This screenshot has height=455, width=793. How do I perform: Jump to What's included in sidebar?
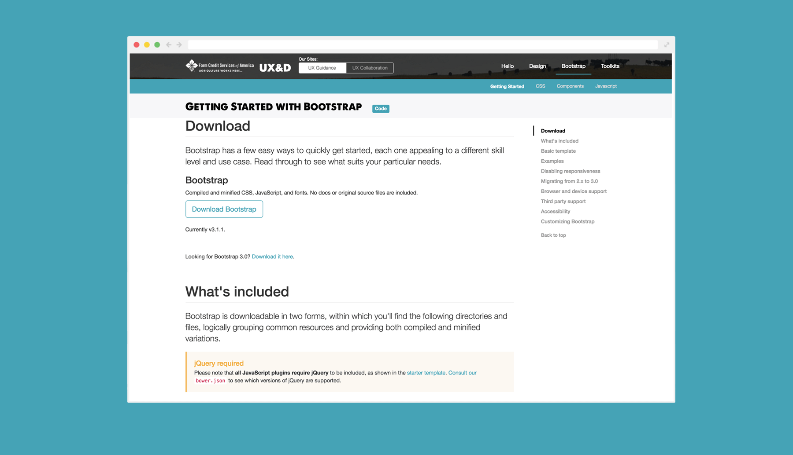[560, 141]
